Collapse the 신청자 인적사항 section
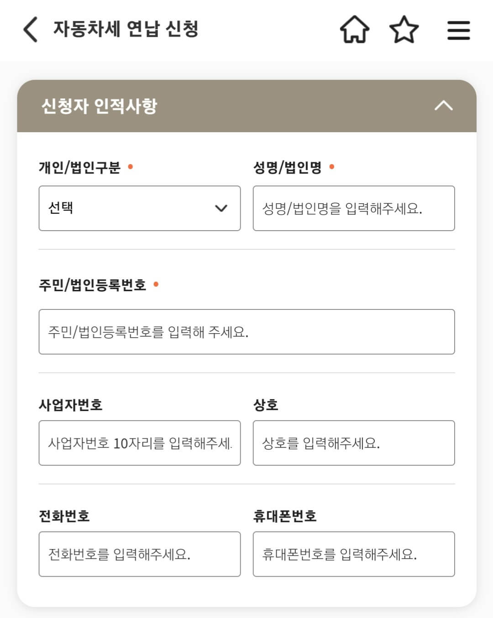This screenshot has height=618, width=493. click(443, 106)
